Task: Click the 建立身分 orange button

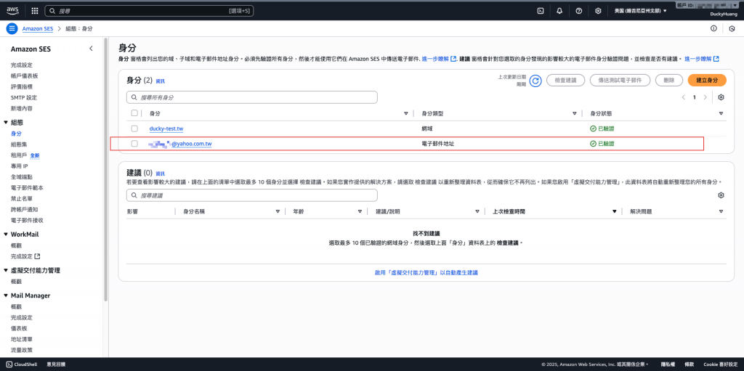Action: [706, 81]
